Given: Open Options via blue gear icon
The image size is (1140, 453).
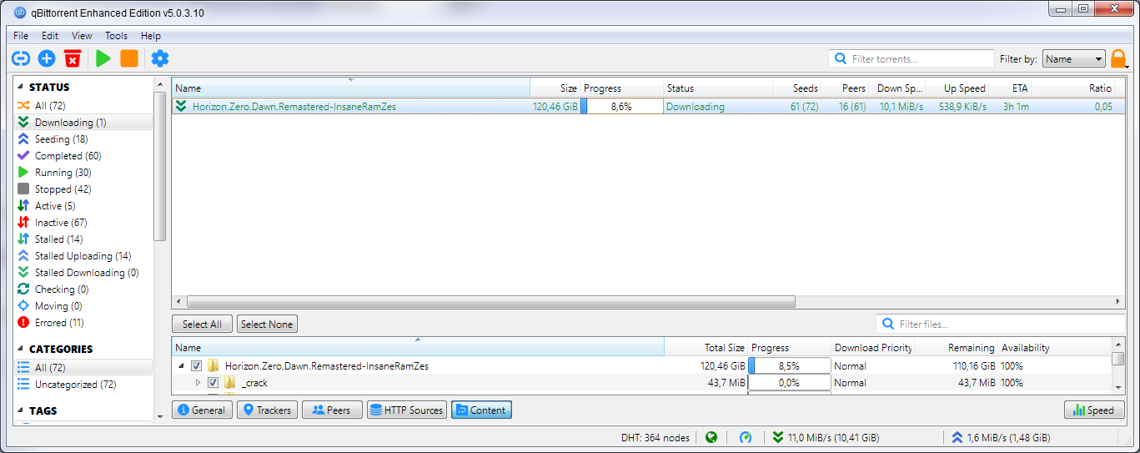Looking at the screenshot, I should tap(160, 58).
